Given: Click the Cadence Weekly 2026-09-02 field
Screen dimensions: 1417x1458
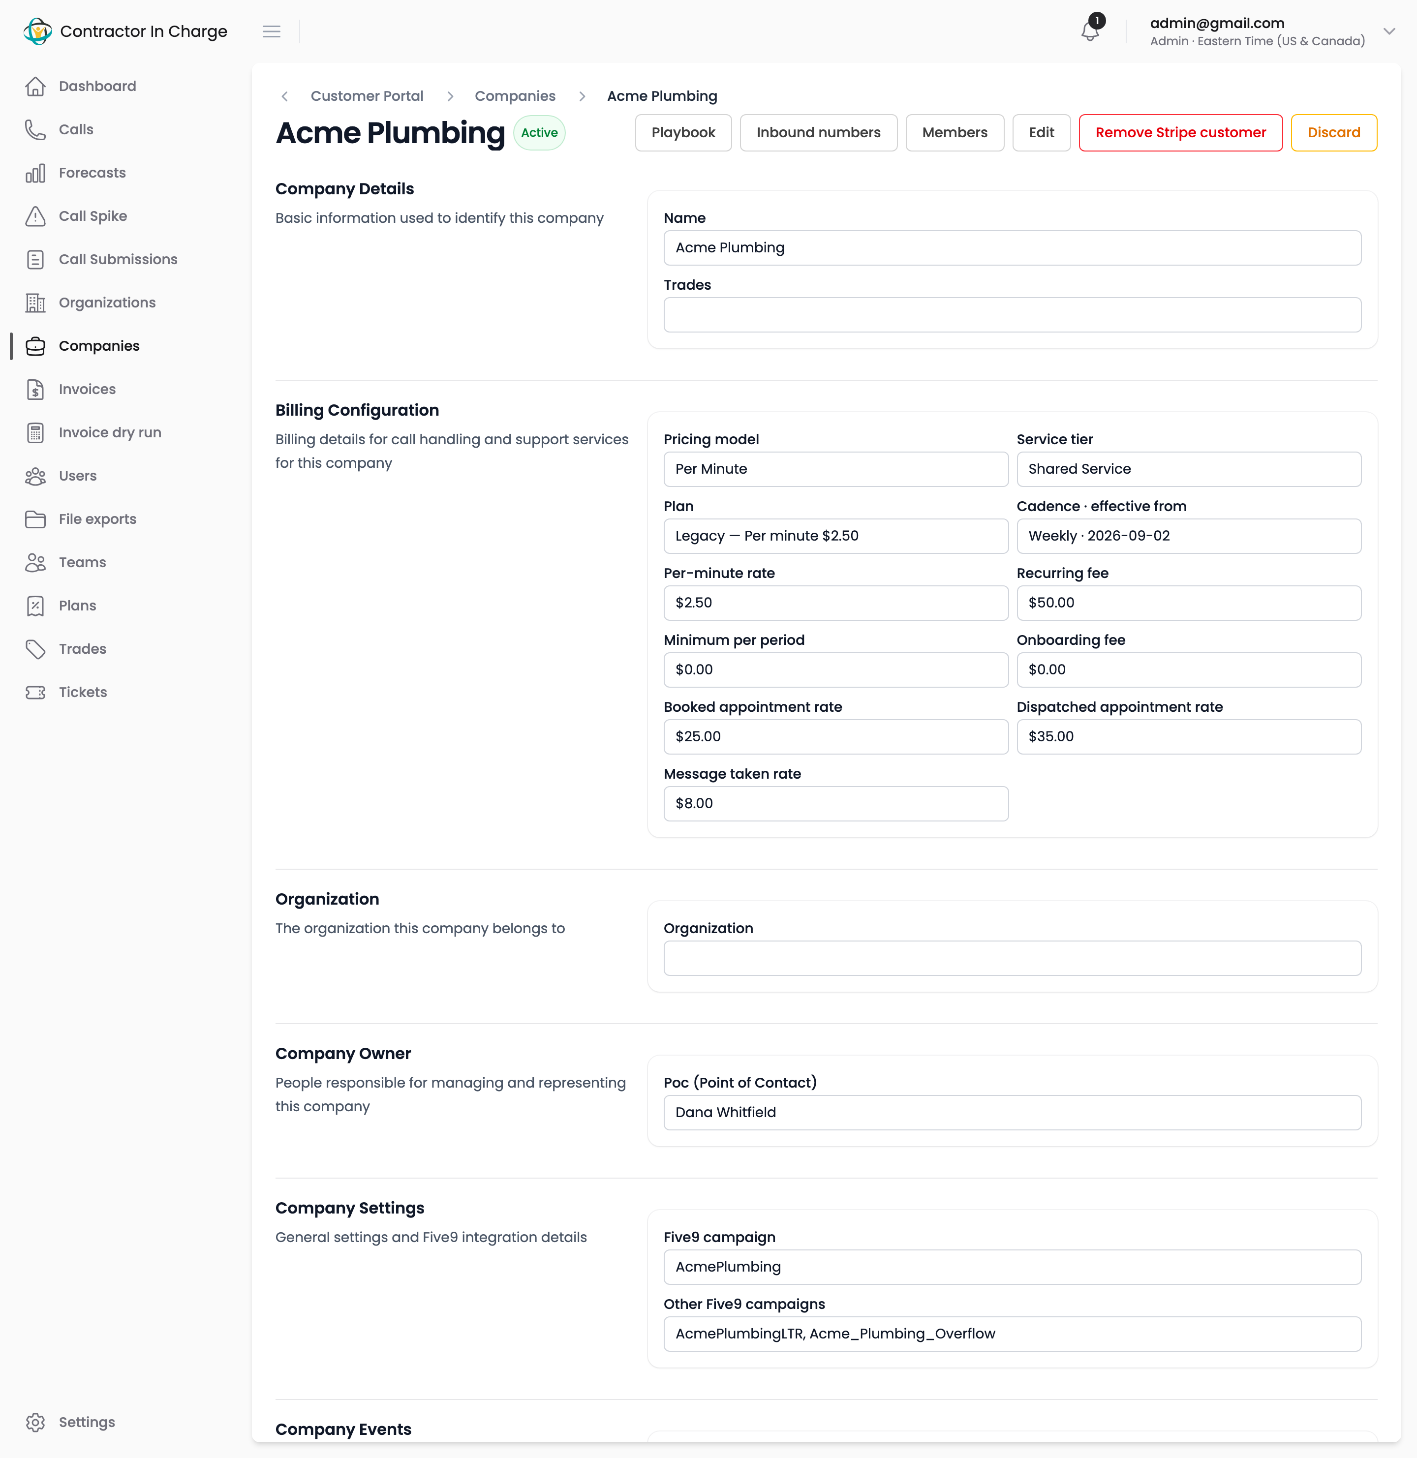Looking at the screenshot, I should click(1189, 536).
